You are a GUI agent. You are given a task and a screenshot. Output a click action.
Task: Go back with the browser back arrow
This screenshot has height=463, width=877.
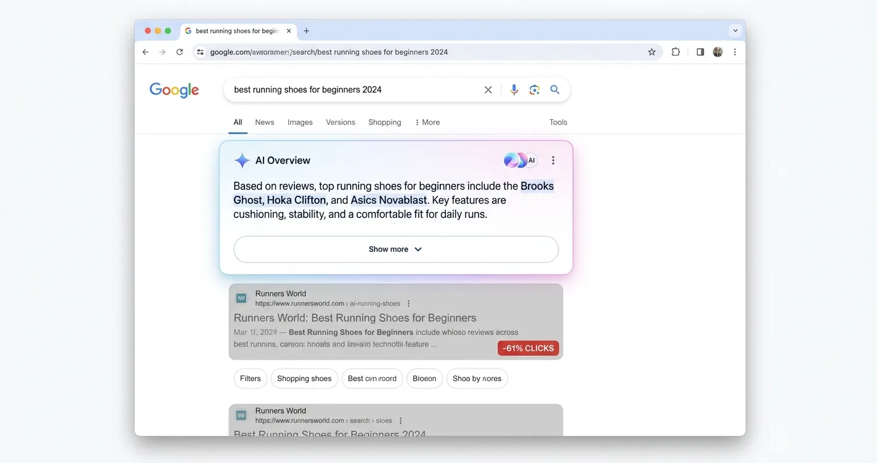[145, 52]
